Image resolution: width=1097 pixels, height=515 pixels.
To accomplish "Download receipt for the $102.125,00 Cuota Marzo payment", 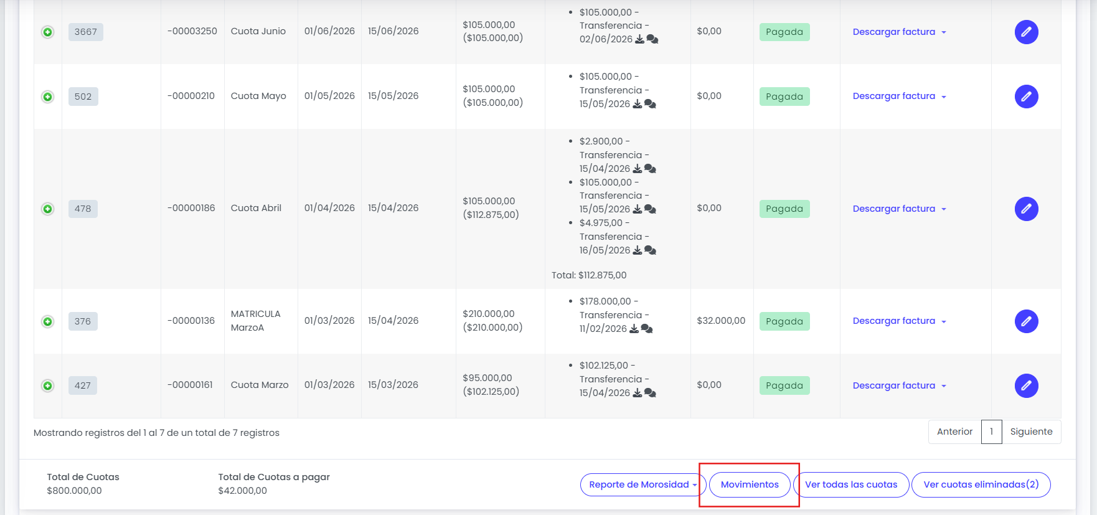I will (637, 393).
